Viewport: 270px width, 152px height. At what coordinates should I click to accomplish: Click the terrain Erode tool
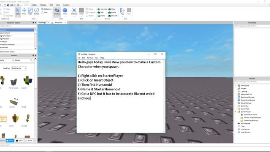coord(112,12)
